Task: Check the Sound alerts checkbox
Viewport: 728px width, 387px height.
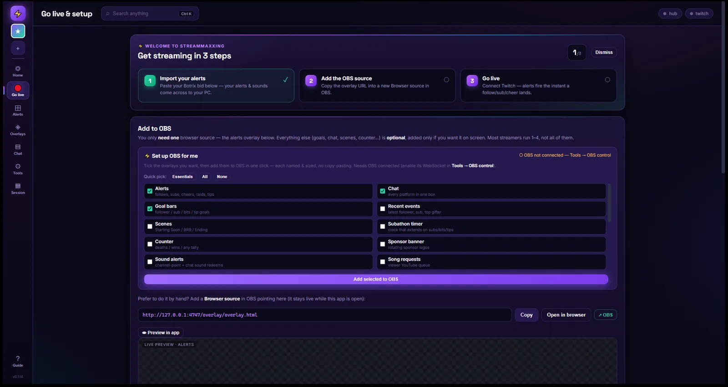Action: 150,262
